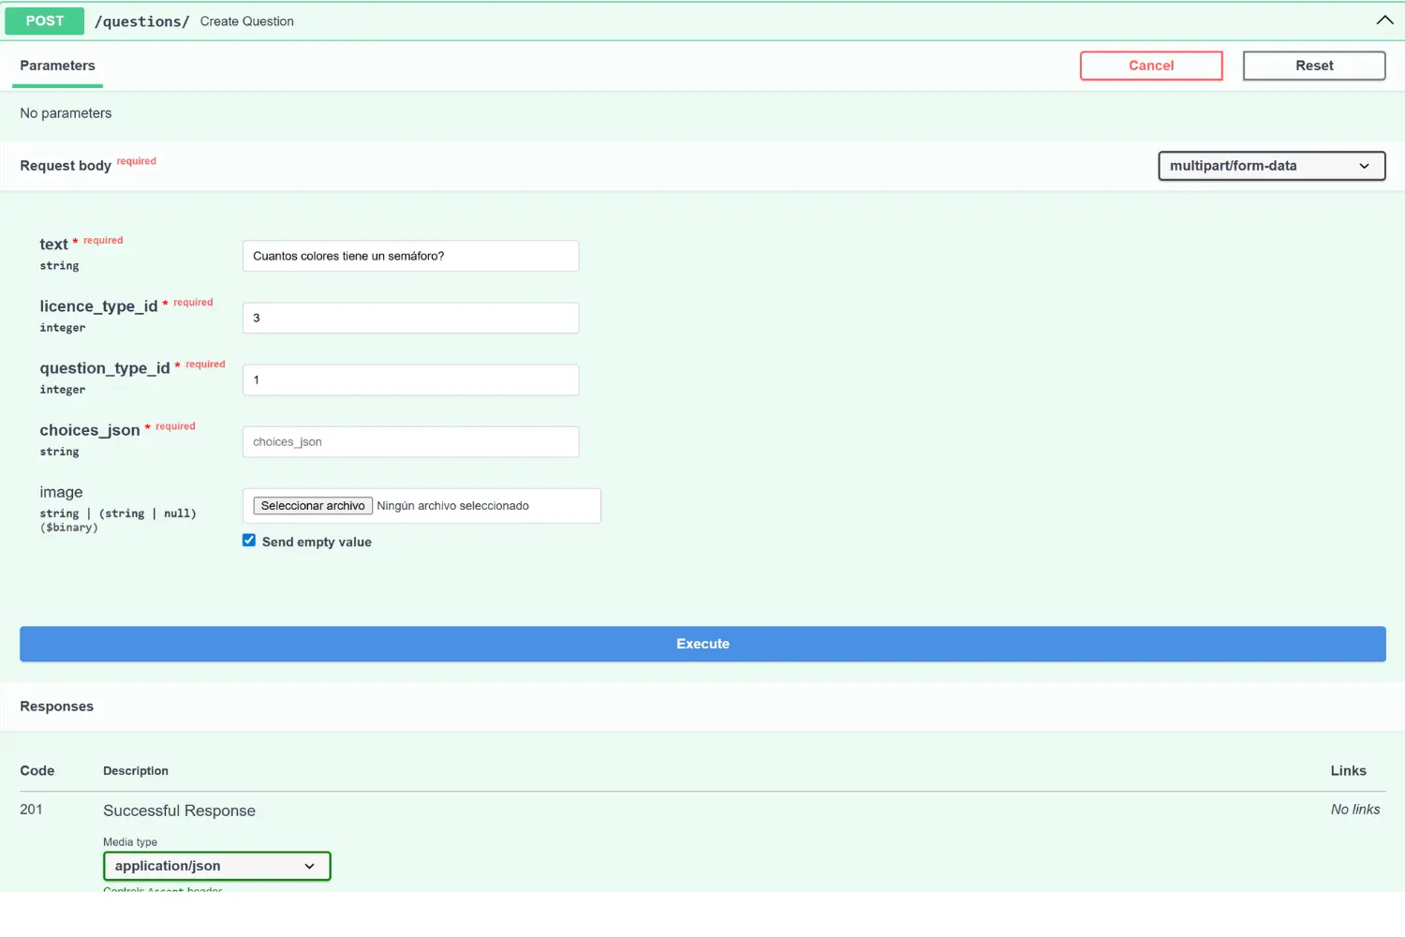Click the Successful Response description for code 201
This screenshot has width=1405, height=937.
coord(179,810)
